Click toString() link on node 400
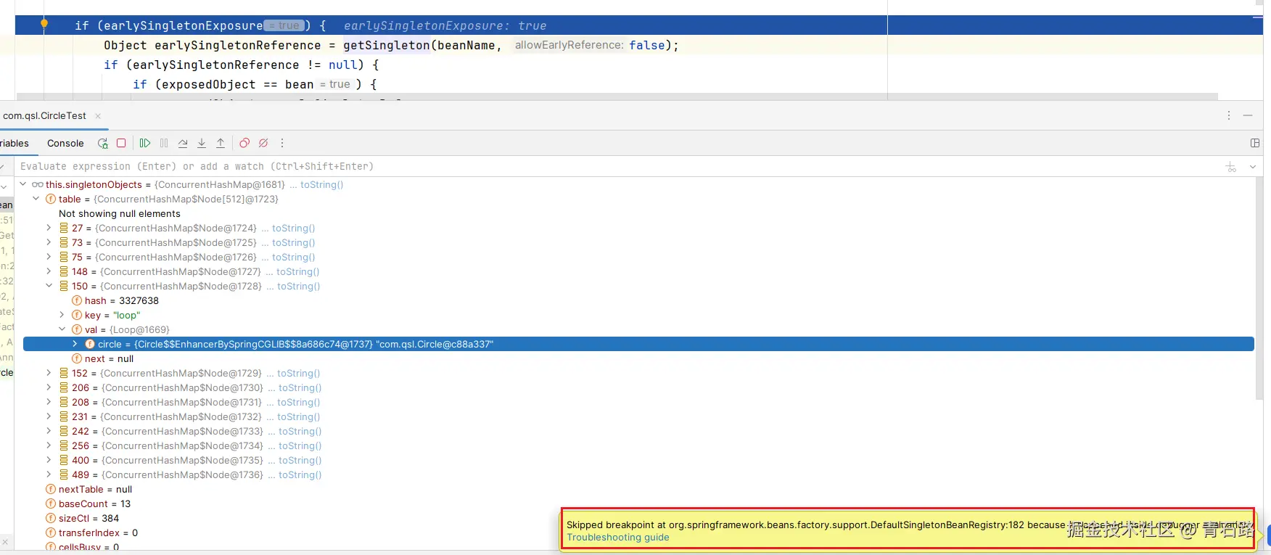1271x555 pixels. (x=300, y=461)
